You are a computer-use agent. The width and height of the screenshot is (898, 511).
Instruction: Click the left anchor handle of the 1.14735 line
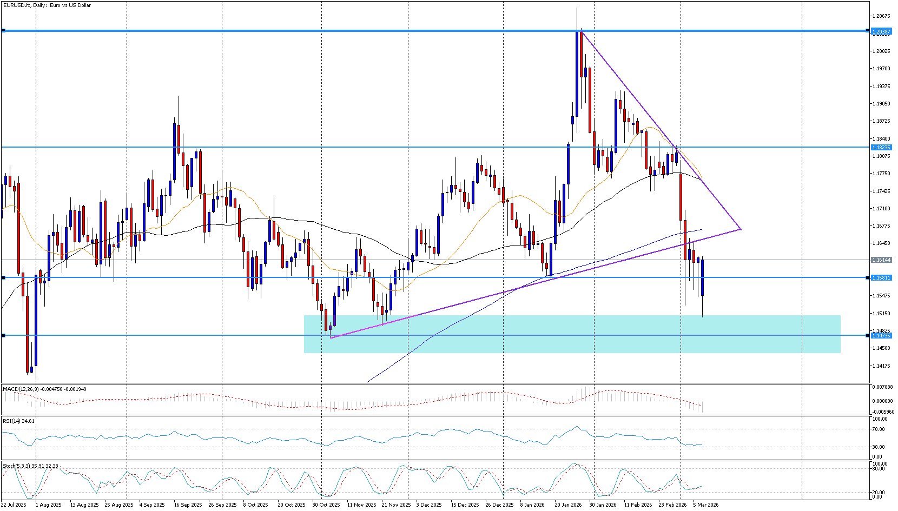tap(4, 335)
